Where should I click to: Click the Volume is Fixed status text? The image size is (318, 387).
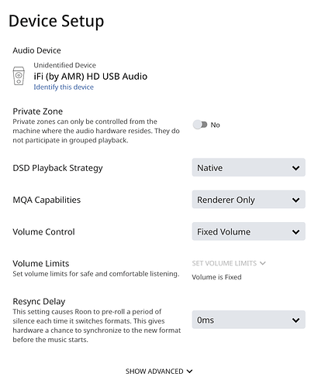click(216, 277)
